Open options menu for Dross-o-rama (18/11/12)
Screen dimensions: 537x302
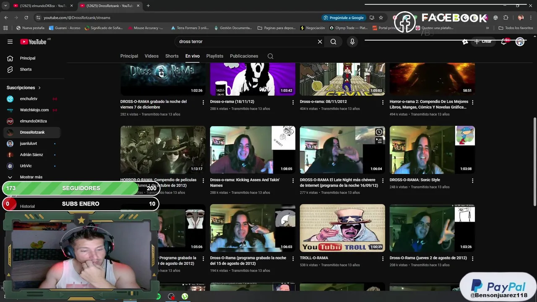(x=293, y=102)
